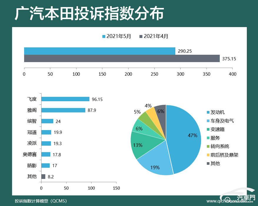Image resolution: width=258 pixels, height=206 pixels.
Task: Click the 雅阁 axis label
Action: coord(32,110)
